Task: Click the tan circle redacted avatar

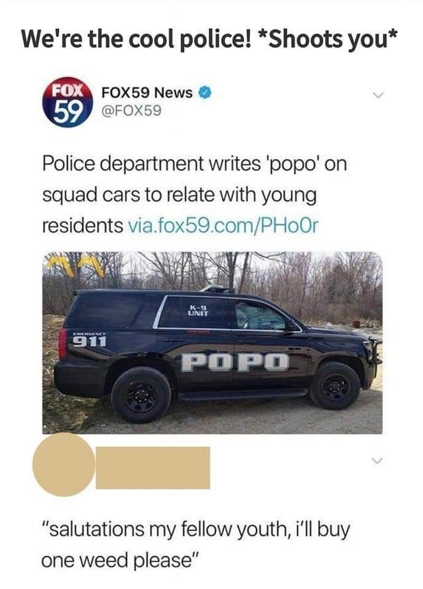Action: pos(64,464)
